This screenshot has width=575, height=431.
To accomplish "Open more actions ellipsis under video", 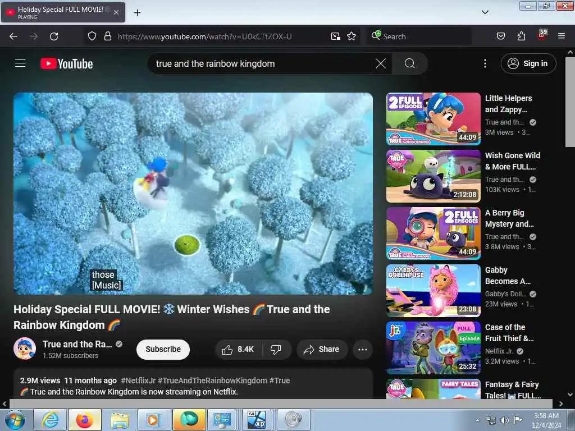I will coord(362,350).
